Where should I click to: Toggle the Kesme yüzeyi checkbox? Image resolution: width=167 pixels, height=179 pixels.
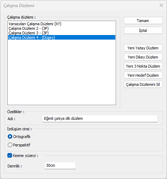tap(9, 156)
